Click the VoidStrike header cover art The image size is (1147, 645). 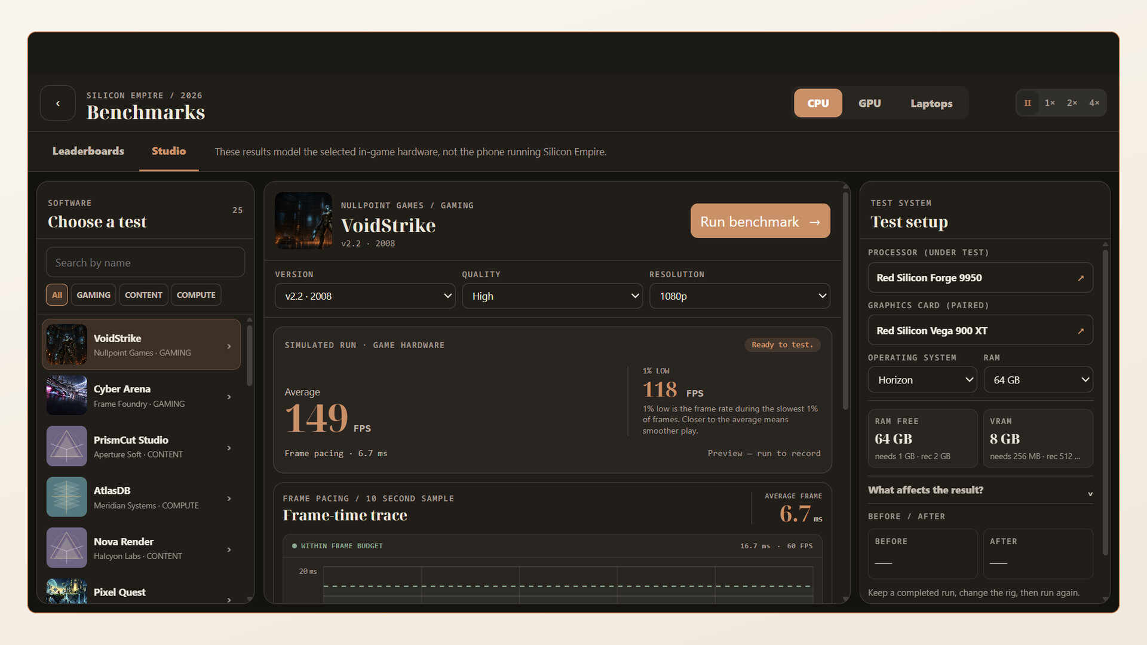point(303,220)
